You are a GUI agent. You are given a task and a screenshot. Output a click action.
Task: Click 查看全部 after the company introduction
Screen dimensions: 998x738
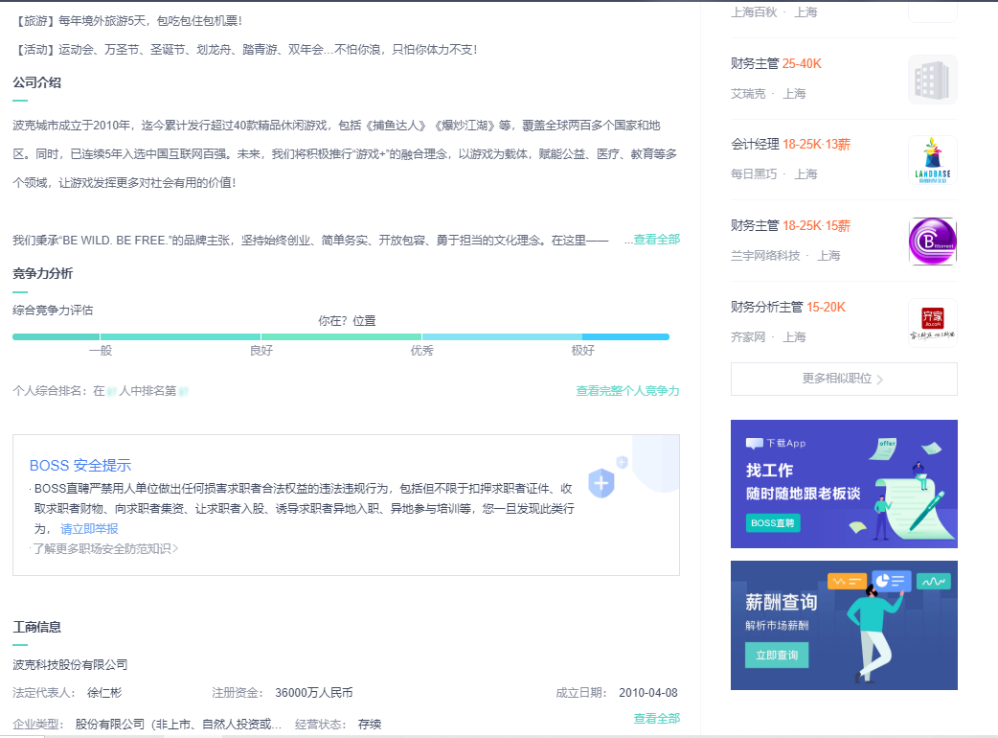656,239
